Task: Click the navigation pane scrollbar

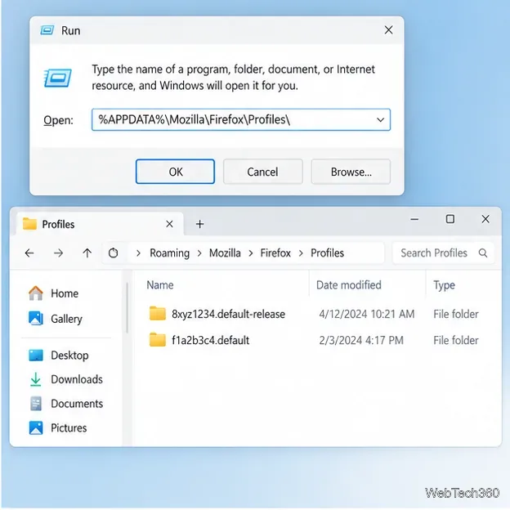Action: point(127,308)
